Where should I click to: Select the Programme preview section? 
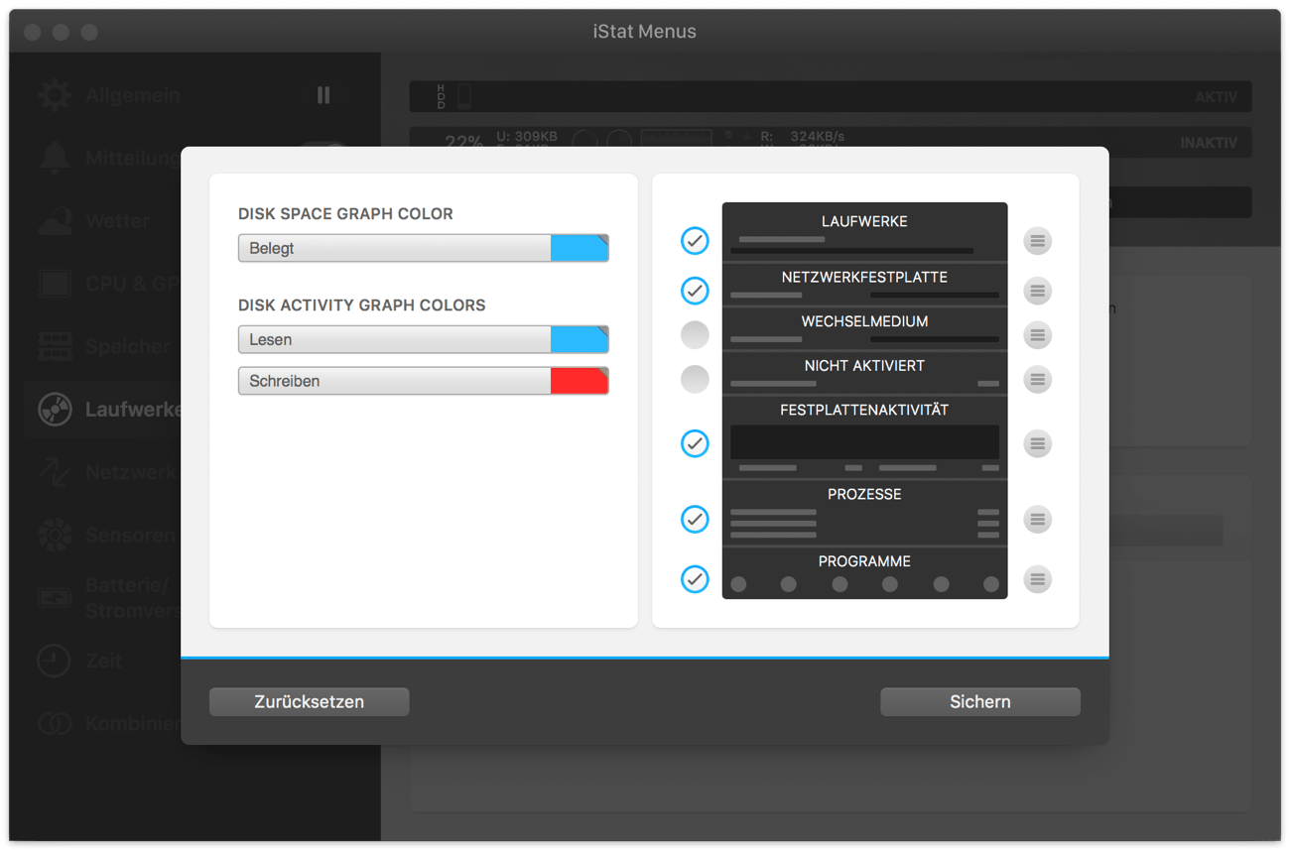tap(864, 573)
